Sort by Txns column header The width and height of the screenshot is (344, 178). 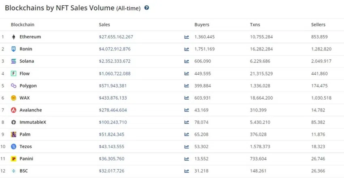click(255, 25)
